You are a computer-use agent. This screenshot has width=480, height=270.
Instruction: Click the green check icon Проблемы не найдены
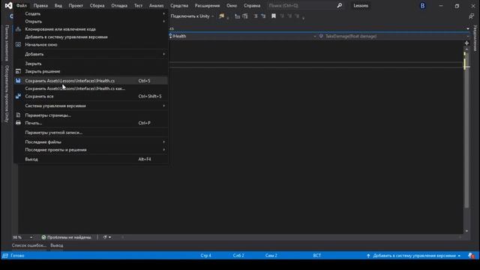tap(43, 237)
